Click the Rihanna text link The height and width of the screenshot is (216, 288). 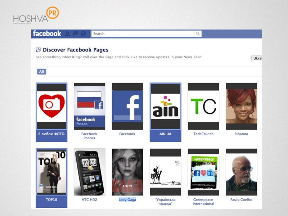(241, 134)
